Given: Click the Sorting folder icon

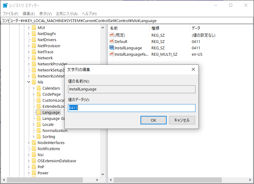Looking at the screenshot, I should pos(39,137).
